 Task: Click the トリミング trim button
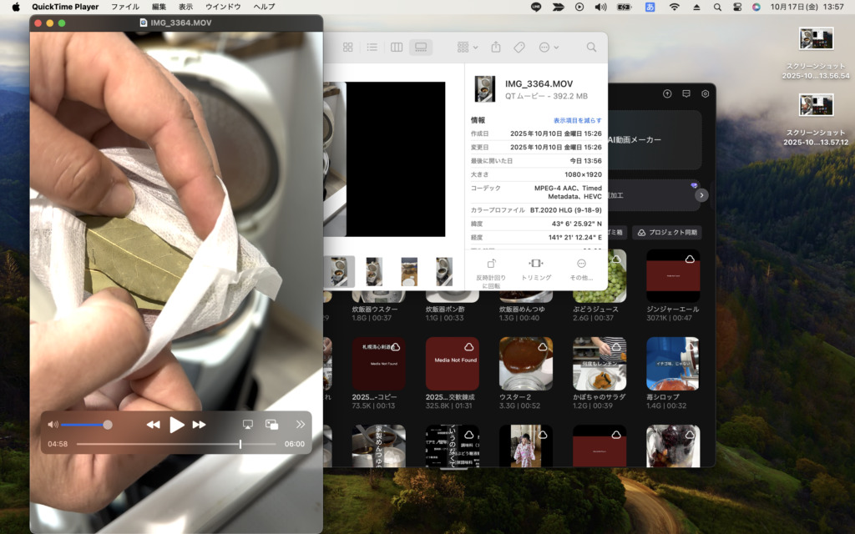coord(536,269)
